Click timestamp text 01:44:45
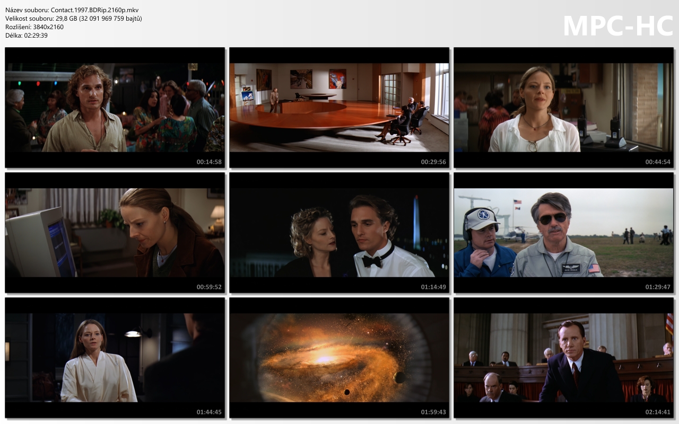 pyautogui.click(x=209, y=412)
